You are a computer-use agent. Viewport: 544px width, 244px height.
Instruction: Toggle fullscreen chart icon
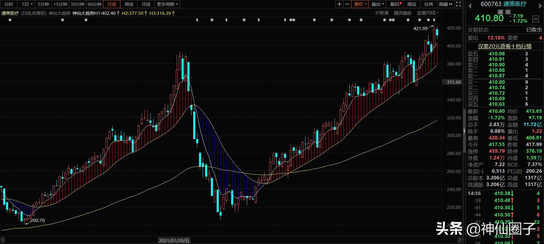coord(458,4)
